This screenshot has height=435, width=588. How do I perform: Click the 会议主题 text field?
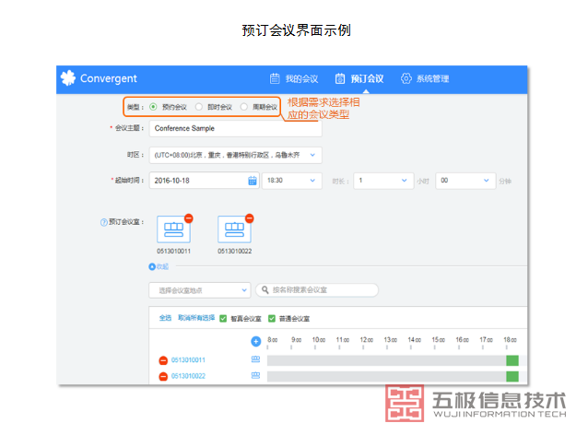click(235, 129)
